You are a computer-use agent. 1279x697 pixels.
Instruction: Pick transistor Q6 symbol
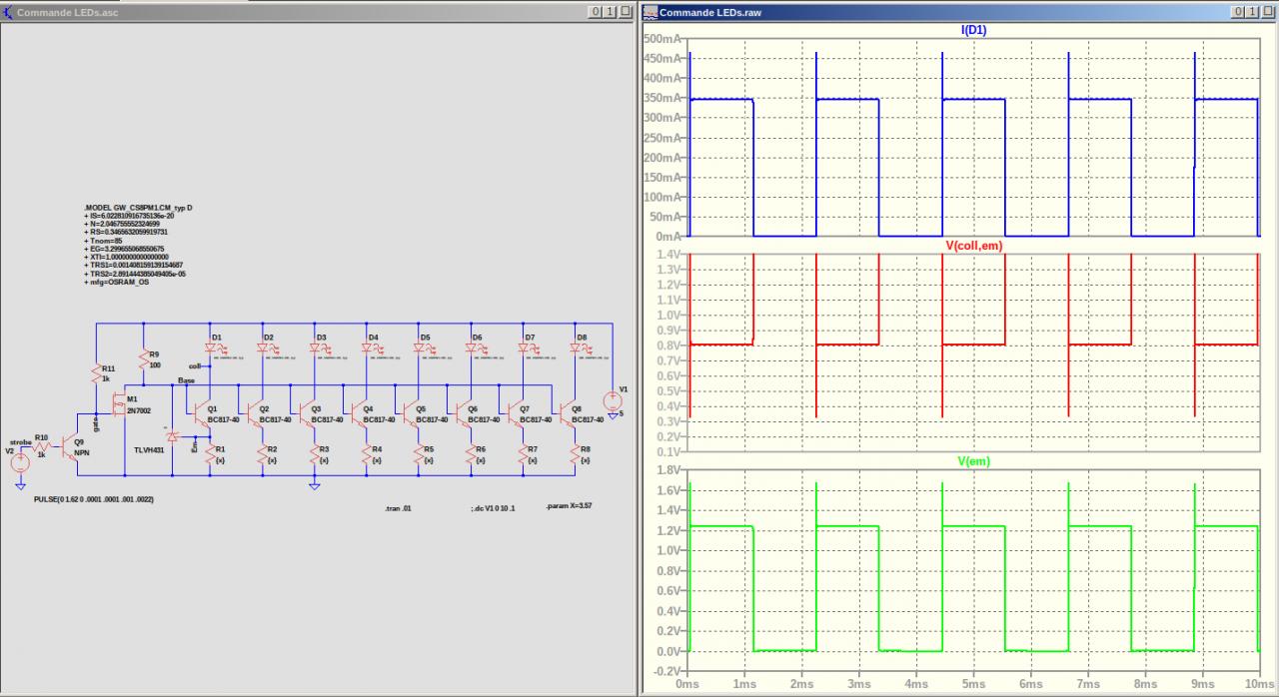pyautogui.click(x=464, y=411)
